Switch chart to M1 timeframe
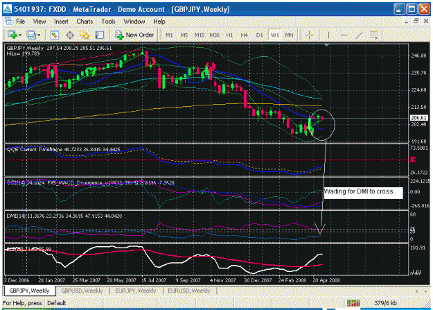 (169, 35)
